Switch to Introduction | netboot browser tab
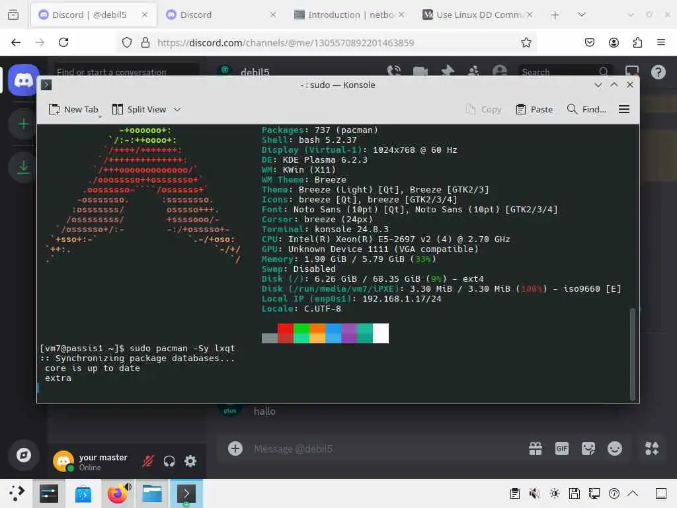 (349, 15)
